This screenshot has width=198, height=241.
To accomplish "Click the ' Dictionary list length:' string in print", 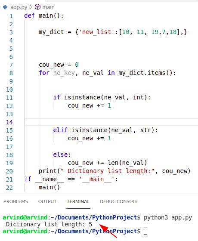I will pos(107,171).
